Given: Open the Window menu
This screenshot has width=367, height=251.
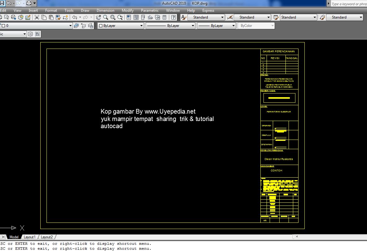Looking at the screenshot, I should coord(173,11).
